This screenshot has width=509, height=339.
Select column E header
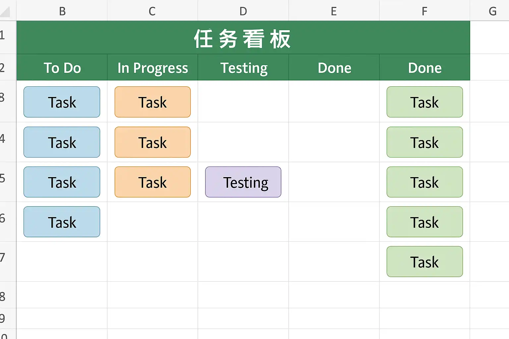[334, 11]
